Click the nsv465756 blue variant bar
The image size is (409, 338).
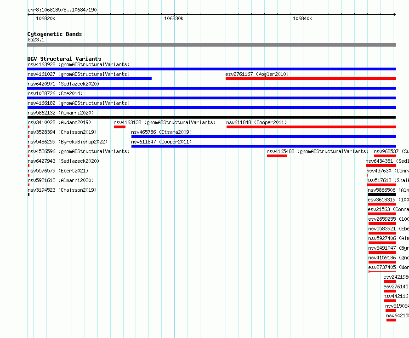(264, 137)
